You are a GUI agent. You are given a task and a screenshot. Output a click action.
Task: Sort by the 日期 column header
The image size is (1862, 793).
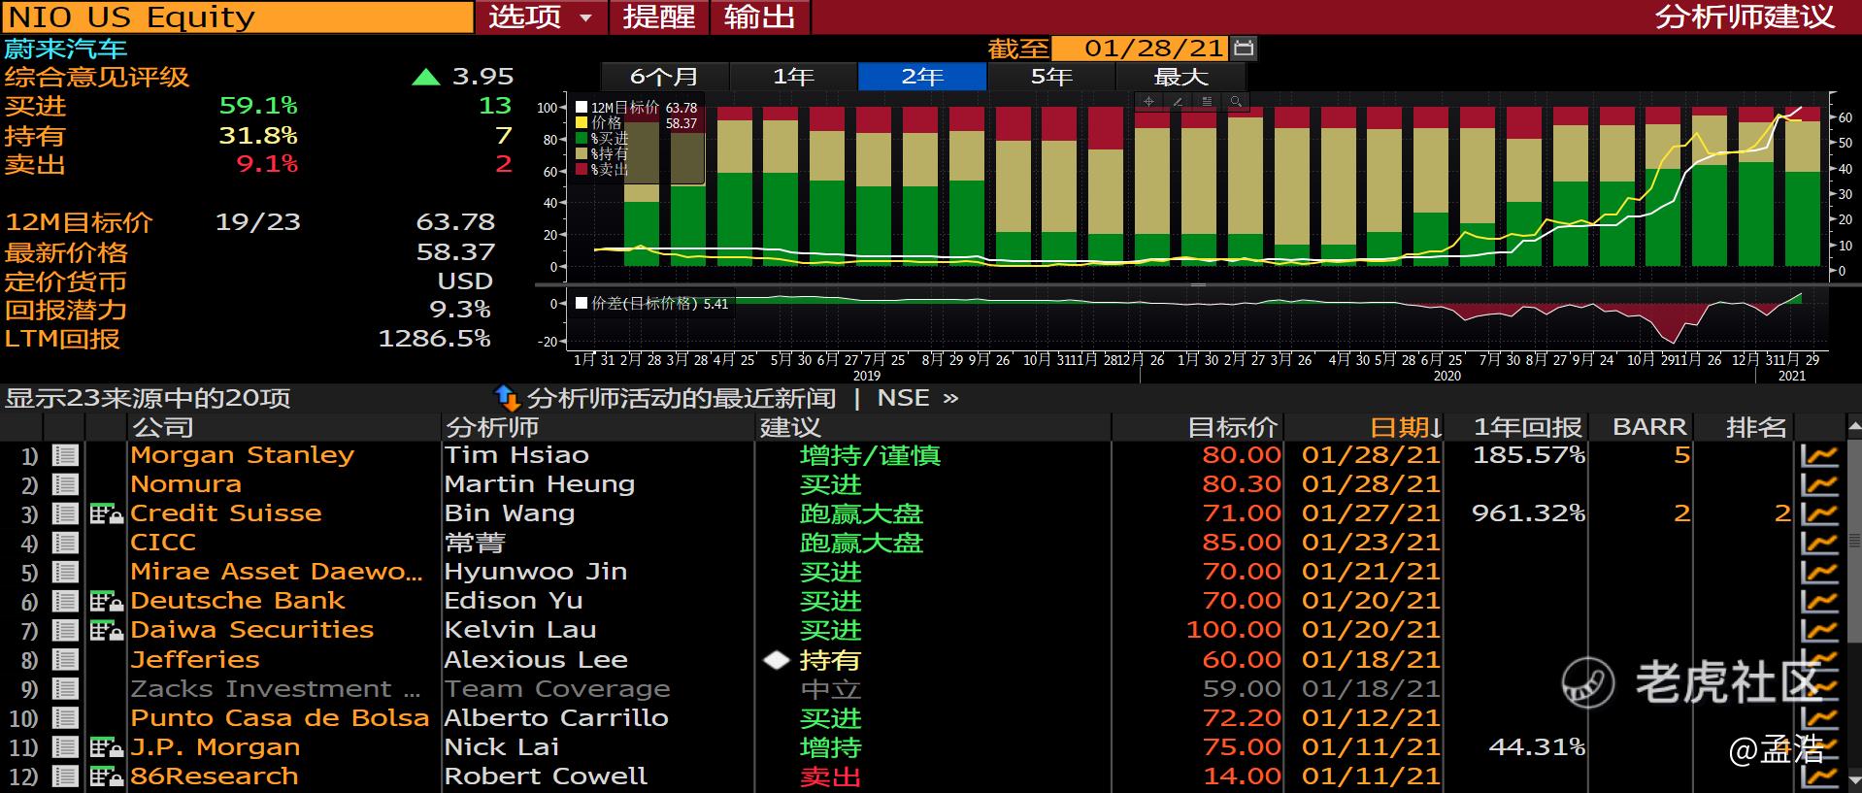coord(1406,427)
